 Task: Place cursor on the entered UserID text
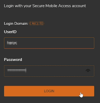12,43
